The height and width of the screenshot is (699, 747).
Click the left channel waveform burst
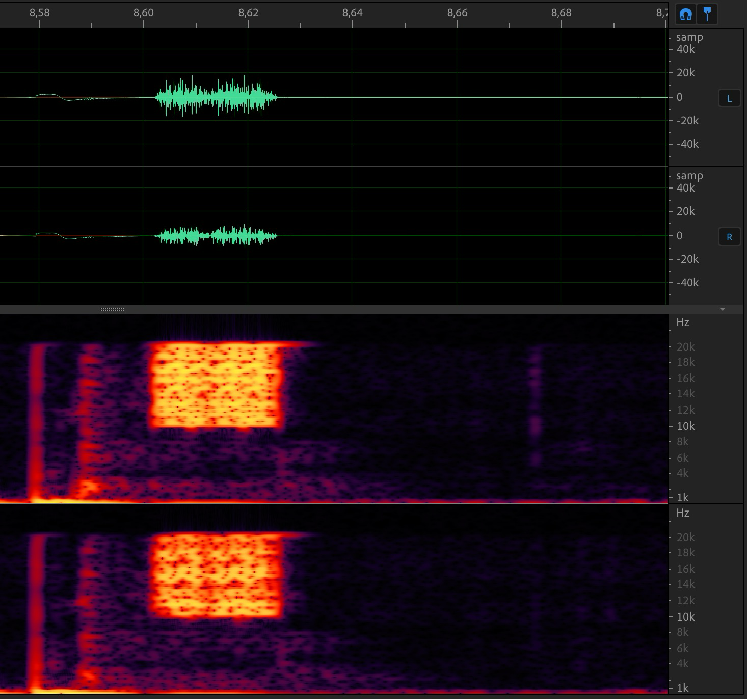point(217,97)
